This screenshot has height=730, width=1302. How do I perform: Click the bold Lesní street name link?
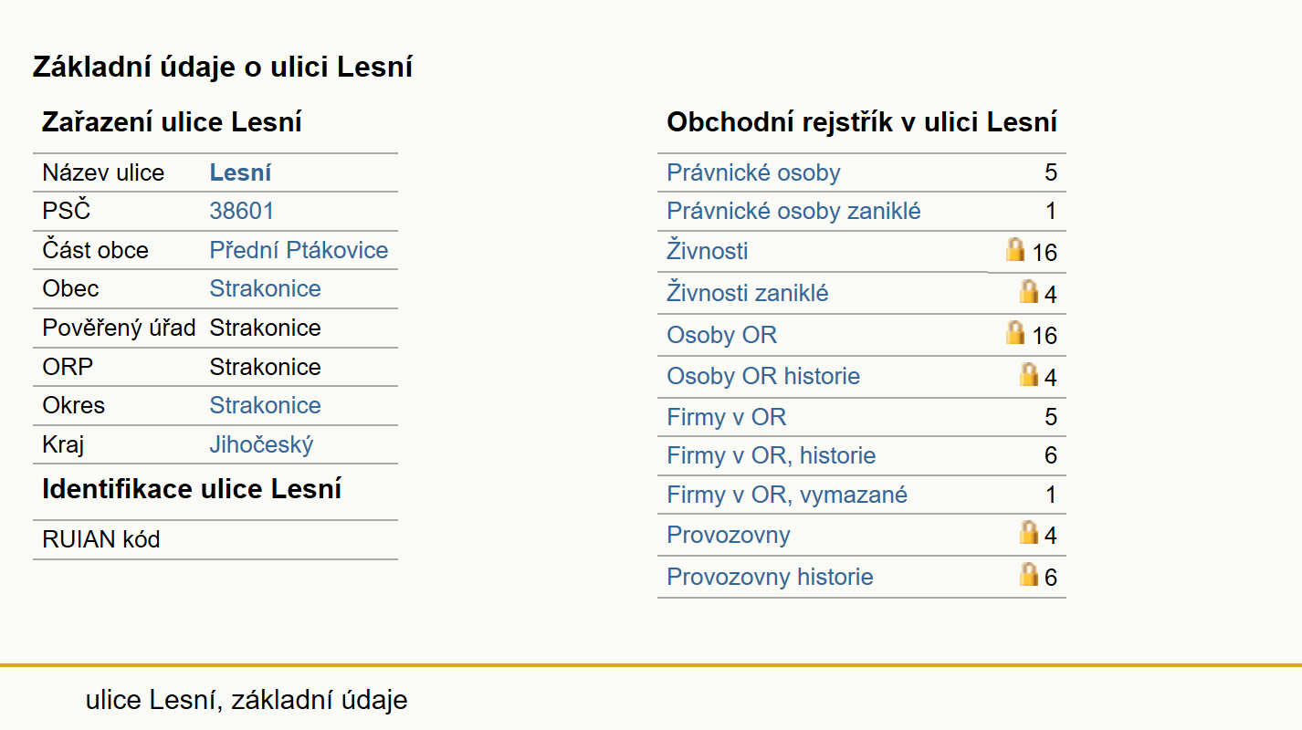(x=240, y=172)
